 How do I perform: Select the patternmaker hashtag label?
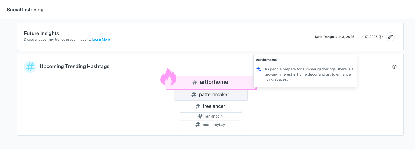214,95
